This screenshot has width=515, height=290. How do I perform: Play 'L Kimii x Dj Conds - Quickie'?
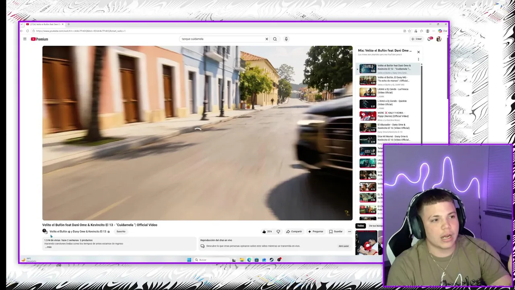pos(389,104)
